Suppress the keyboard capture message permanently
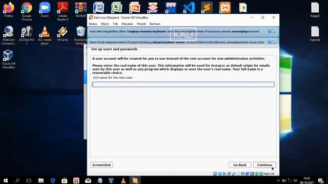 [274, 31]
